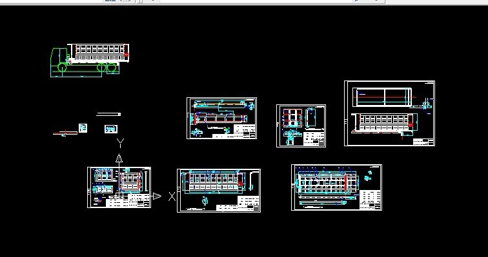488x257 pixels.
Task: Select the green truck cab outline
Action: [x=59, y=57]
